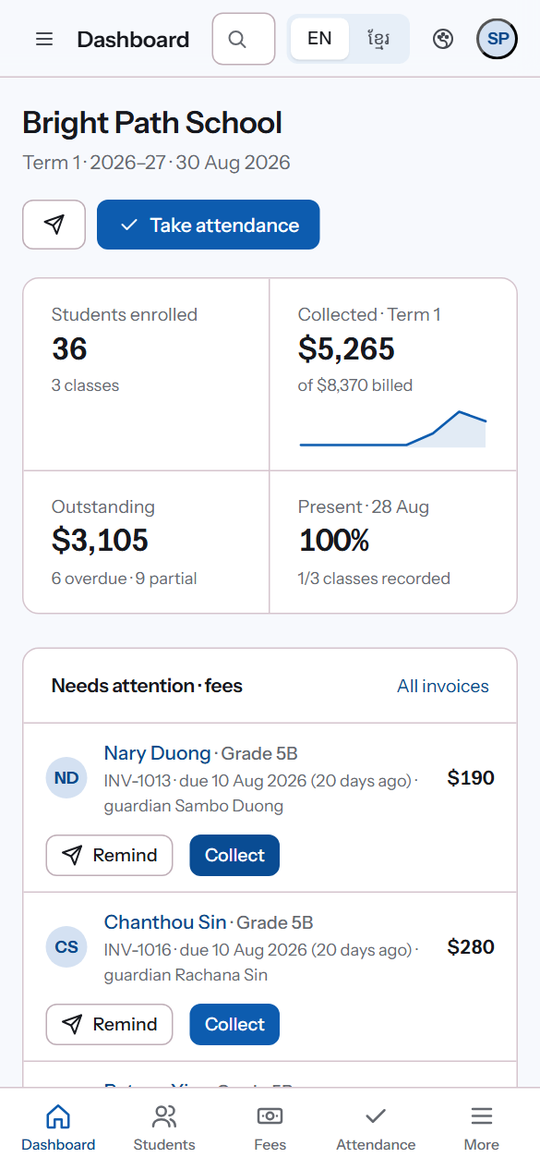Go to the Fees bottom tab

(270, 1128)
